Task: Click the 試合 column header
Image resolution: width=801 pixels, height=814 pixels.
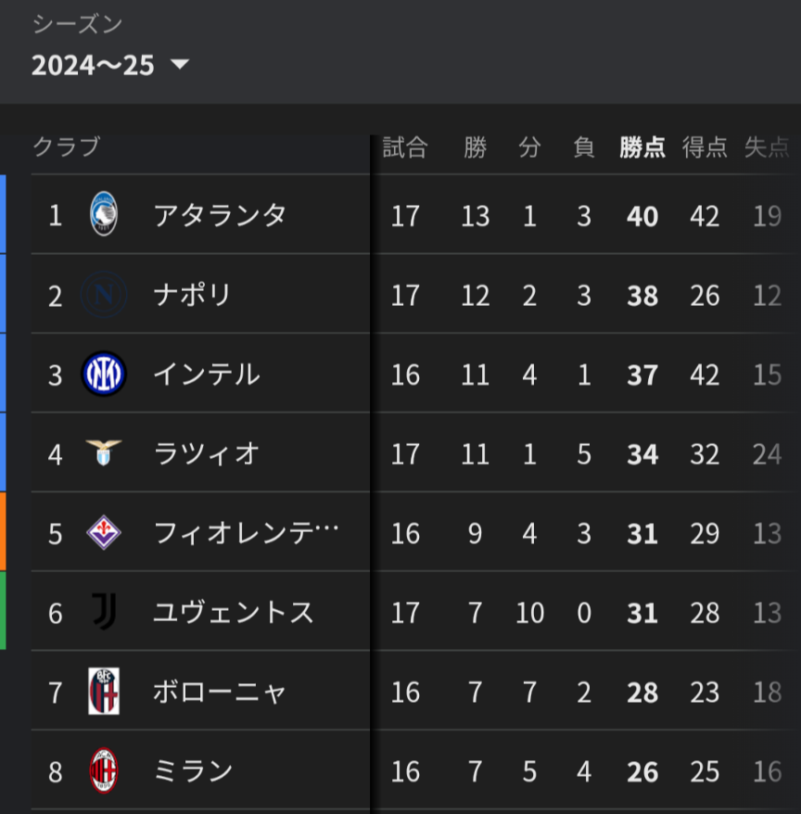Action: (405, 147)
